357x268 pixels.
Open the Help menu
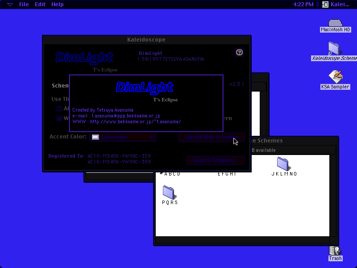point(58,4)
